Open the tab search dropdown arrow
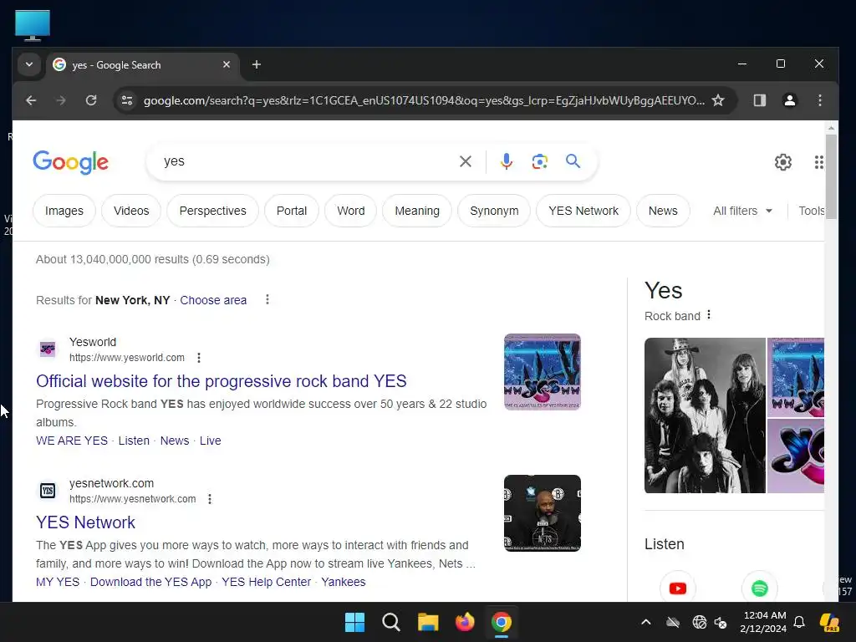The width and height of the screenshot is (856, 642). coord(29,64)
